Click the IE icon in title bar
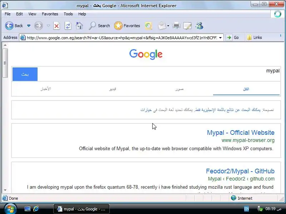Viewport: 286px width, 214px height. pos(5,5)
